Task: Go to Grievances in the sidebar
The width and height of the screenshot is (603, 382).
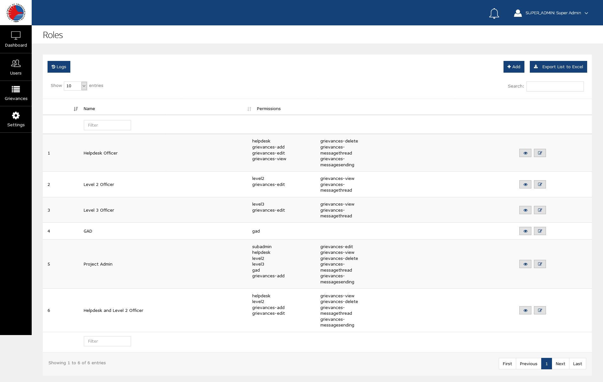Action: tap(16, 94)
